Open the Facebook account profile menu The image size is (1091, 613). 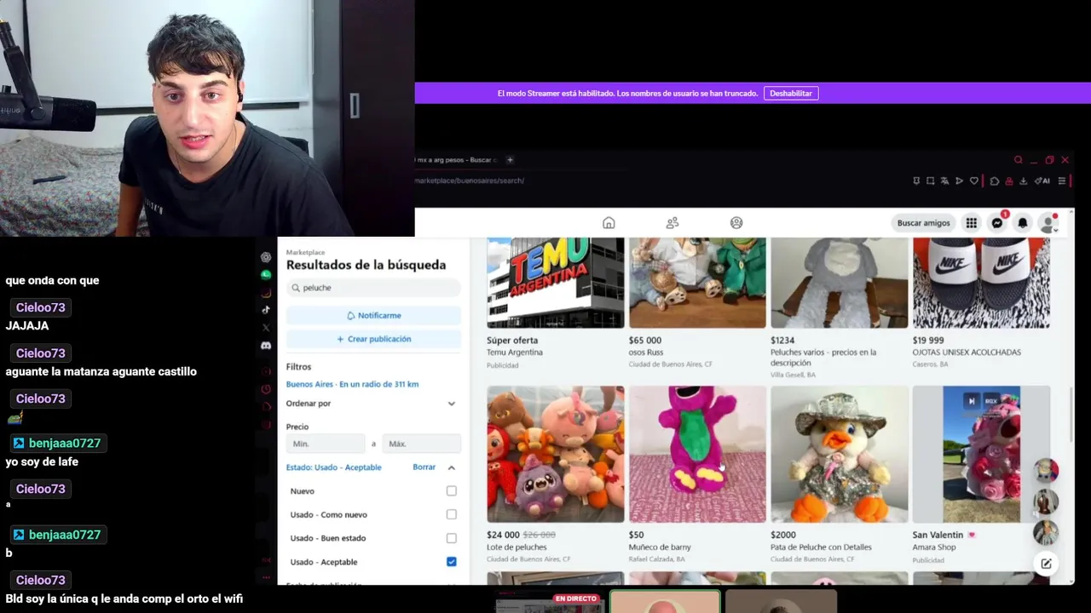pyautogui.click(x=1048, y=223)
